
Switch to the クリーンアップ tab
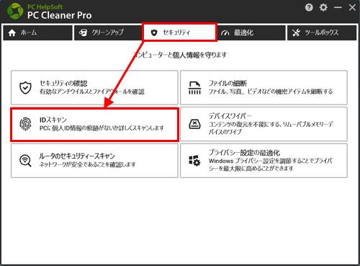[108, 32]
